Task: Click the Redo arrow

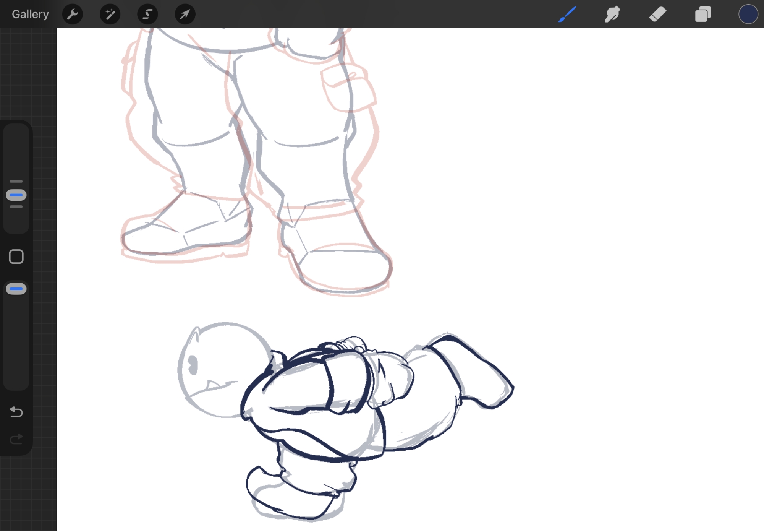Action: [16, 439]
